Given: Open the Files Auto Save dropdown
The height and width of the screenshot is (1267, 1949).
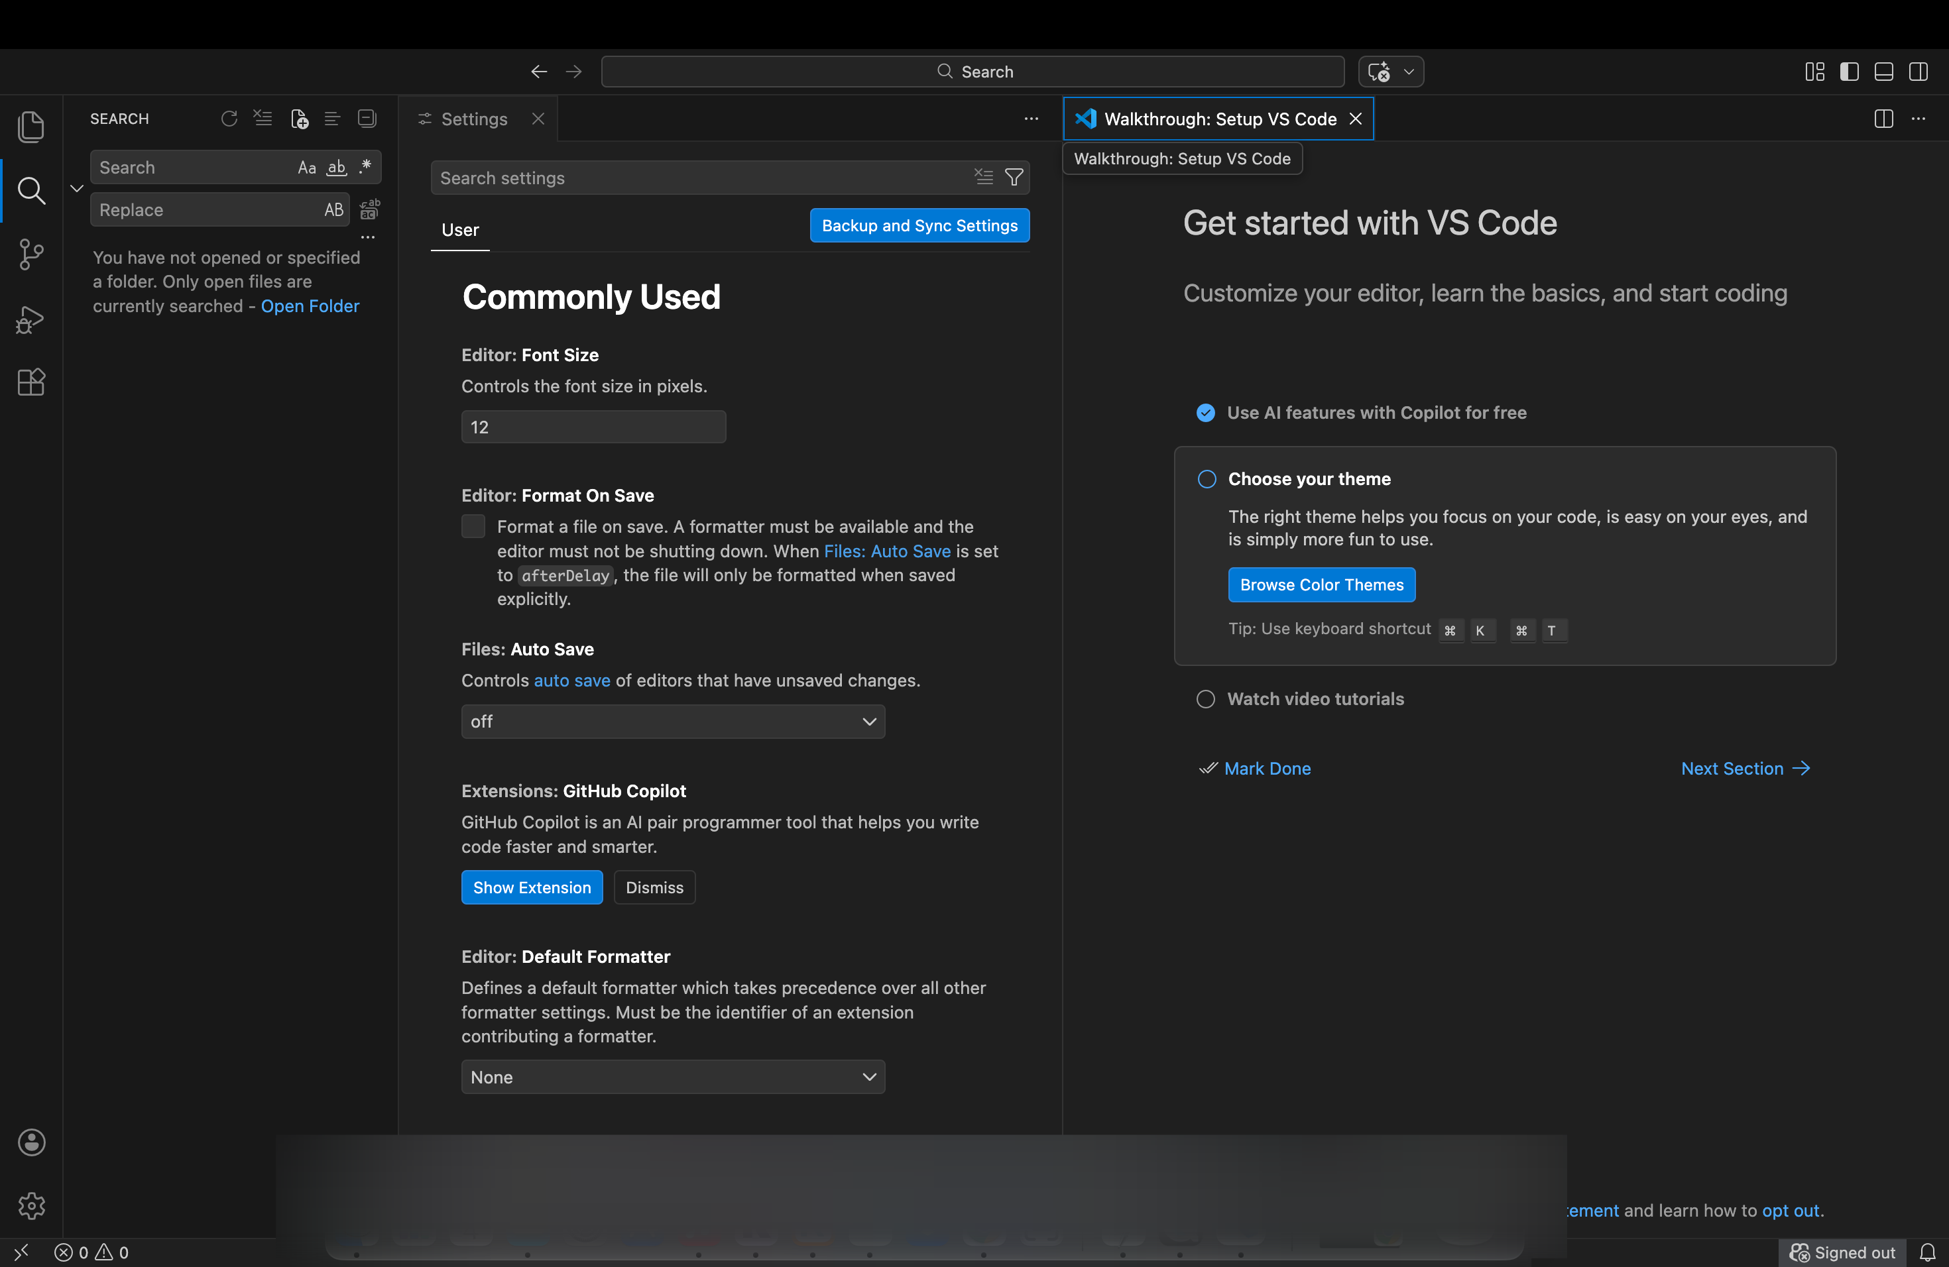Looking at the screenshot, I should click(x=672, y=721).
